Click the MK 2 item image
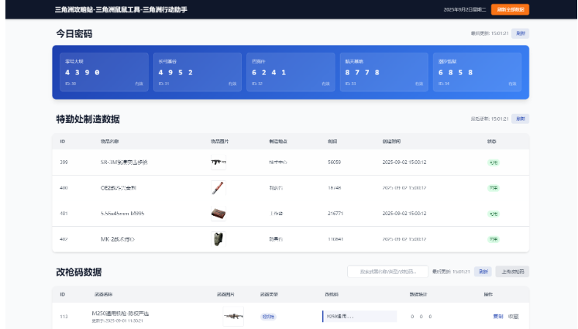 tap(218, 239)
